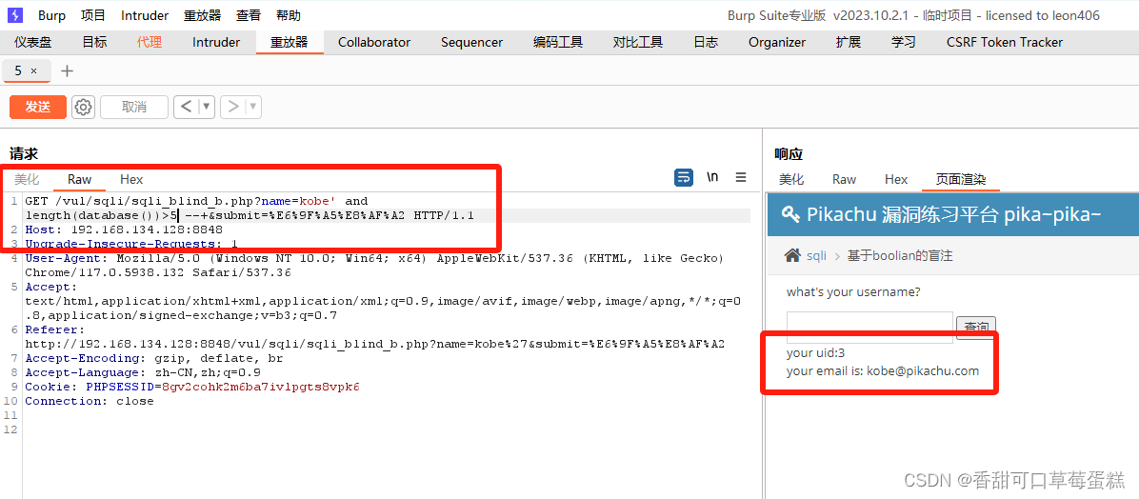Open the 对比工具 tab

click(x=638, y=42)
